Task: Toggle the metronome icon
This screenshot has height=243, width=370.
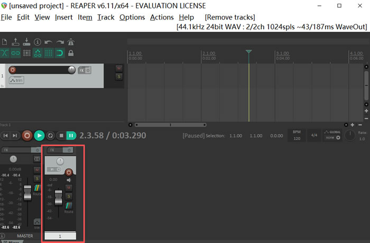Action: coord(71,42)
